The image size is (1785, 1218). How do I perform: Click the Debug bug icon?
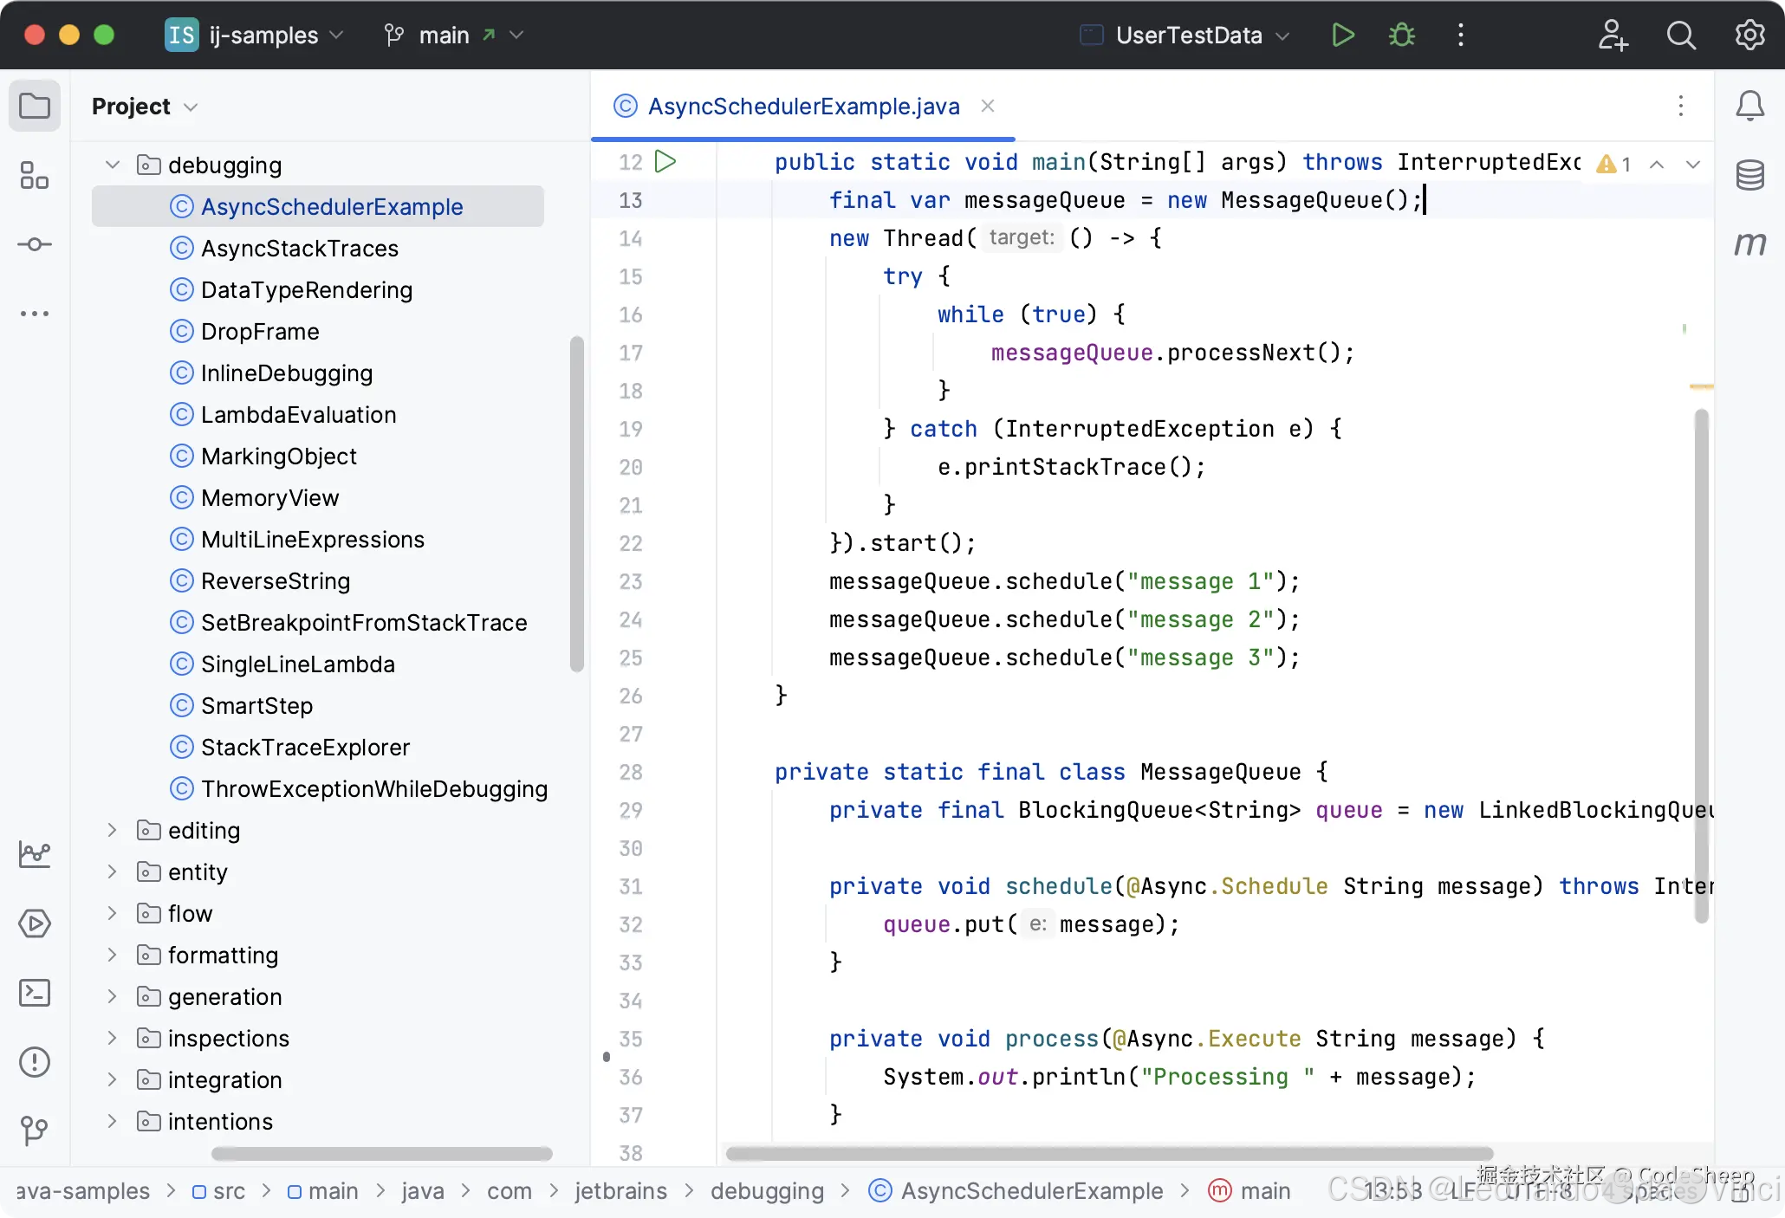pos(1401,36)
